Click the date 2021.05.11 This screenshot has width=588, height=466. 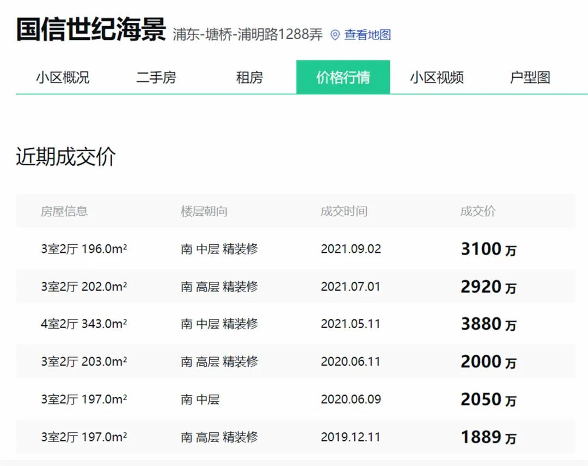(351, 324)
